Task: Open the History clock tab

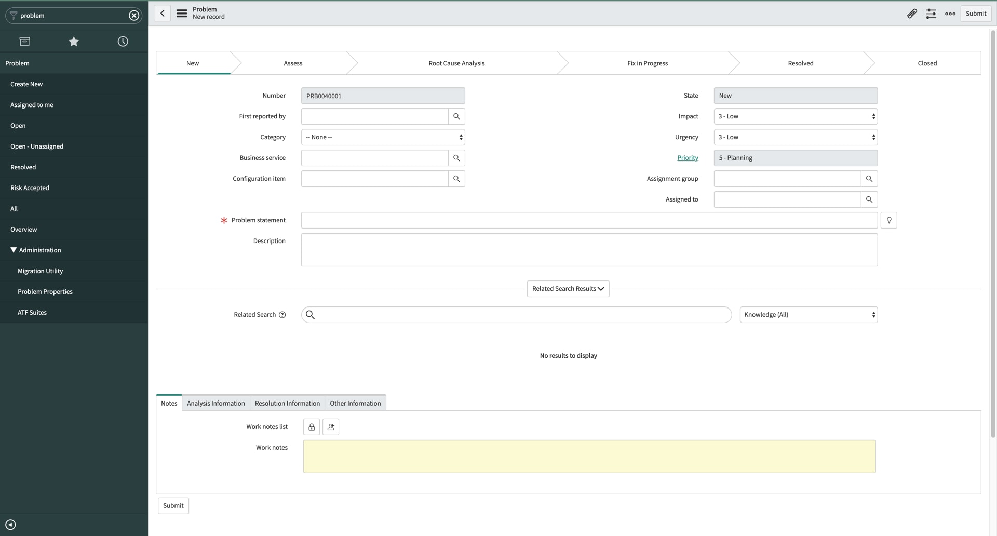Action: (123, 42)
